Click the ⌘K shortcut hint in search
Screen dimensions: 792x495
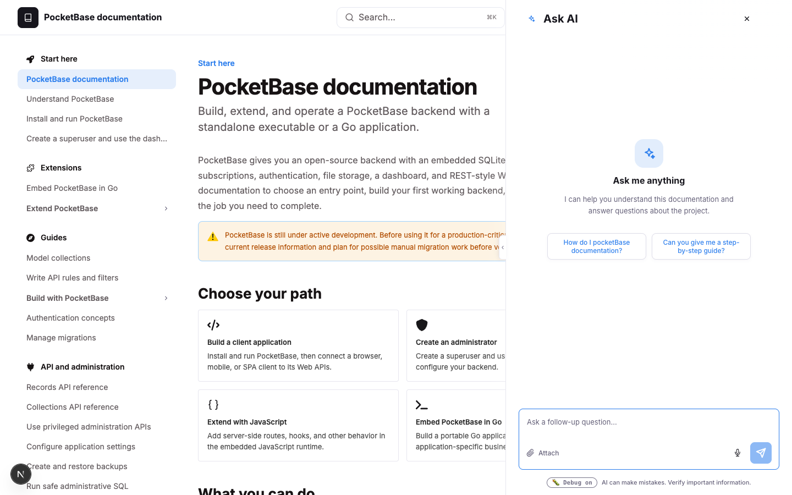click(492, 18)
